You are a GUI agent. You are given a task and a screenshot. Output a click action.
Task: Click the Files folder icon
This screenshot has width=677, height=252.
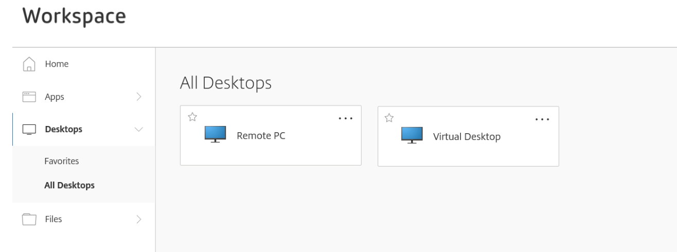point(30,219)
